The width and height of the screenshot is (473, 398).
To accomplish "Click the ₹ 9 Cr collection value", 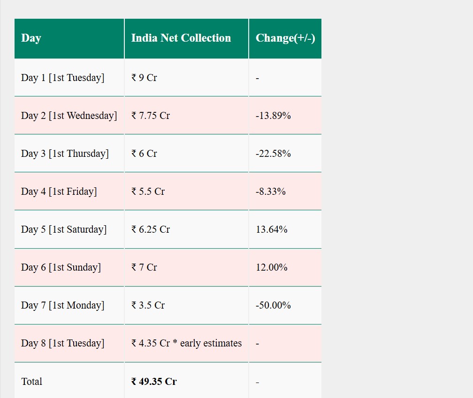I will [144, 78].
